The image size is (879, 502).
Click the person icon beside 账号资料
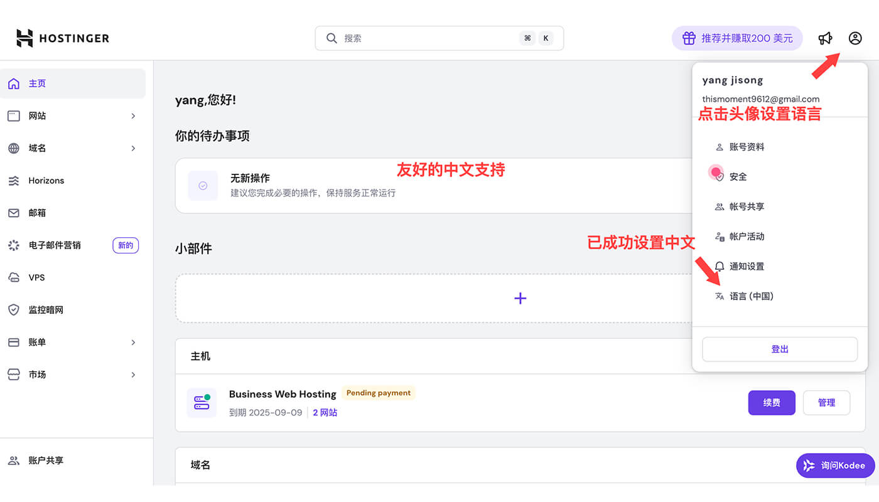[720, 147]
